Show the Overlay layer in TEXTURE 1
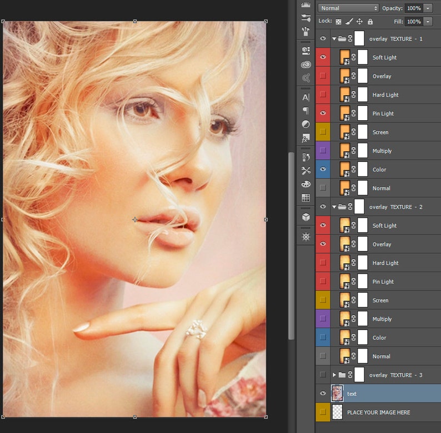 (x=323, y=76)
